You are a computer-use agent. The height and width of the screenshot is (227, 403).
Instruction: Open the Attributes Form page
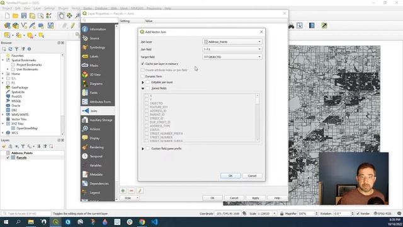[x=98, y=102]
